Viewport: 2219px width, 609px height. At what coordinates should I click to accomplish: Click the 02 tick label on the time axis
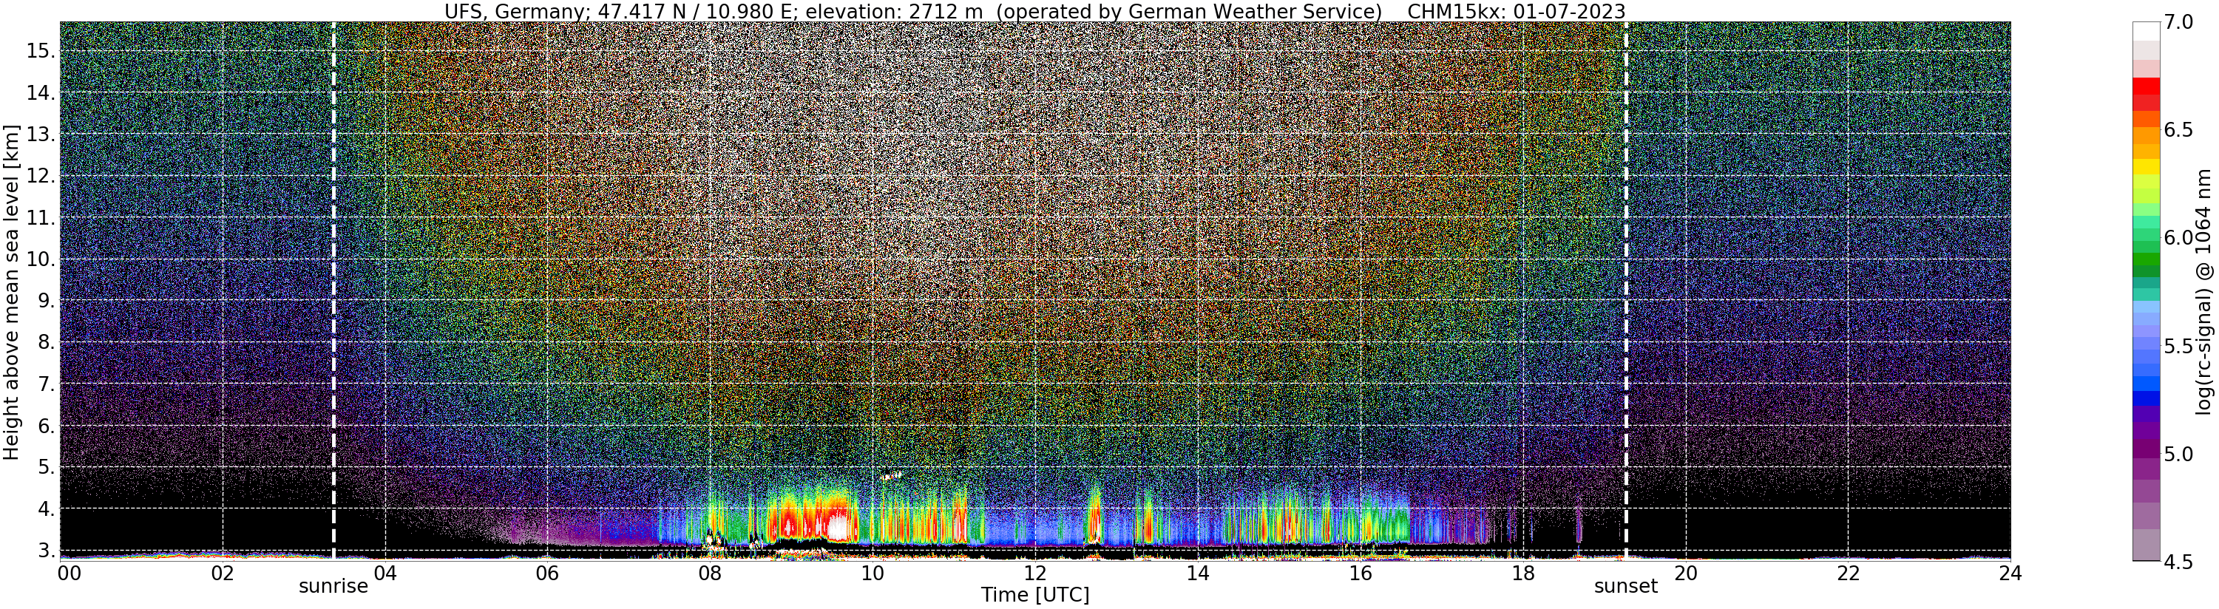[223, 573]
